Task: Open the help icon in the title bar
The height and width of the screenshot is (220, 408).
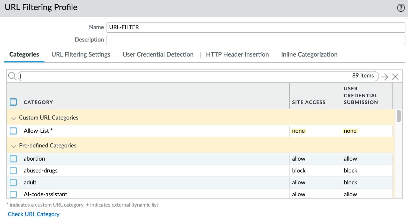Action: 401,8
